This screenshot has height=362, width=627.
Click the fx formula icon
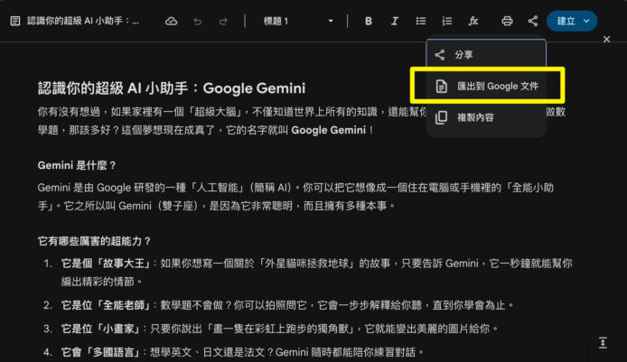473,21
